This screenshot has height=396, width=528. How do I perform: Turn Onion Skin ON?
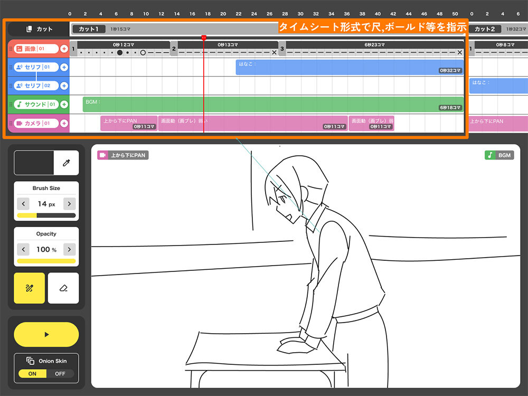click(x=33, y=373)
